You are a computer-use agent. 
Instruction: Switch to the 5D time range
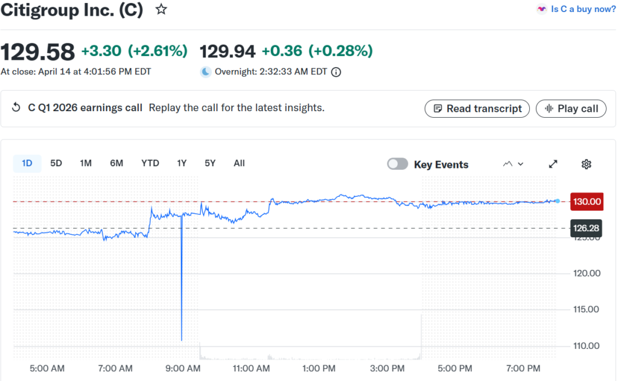[56, 163]
